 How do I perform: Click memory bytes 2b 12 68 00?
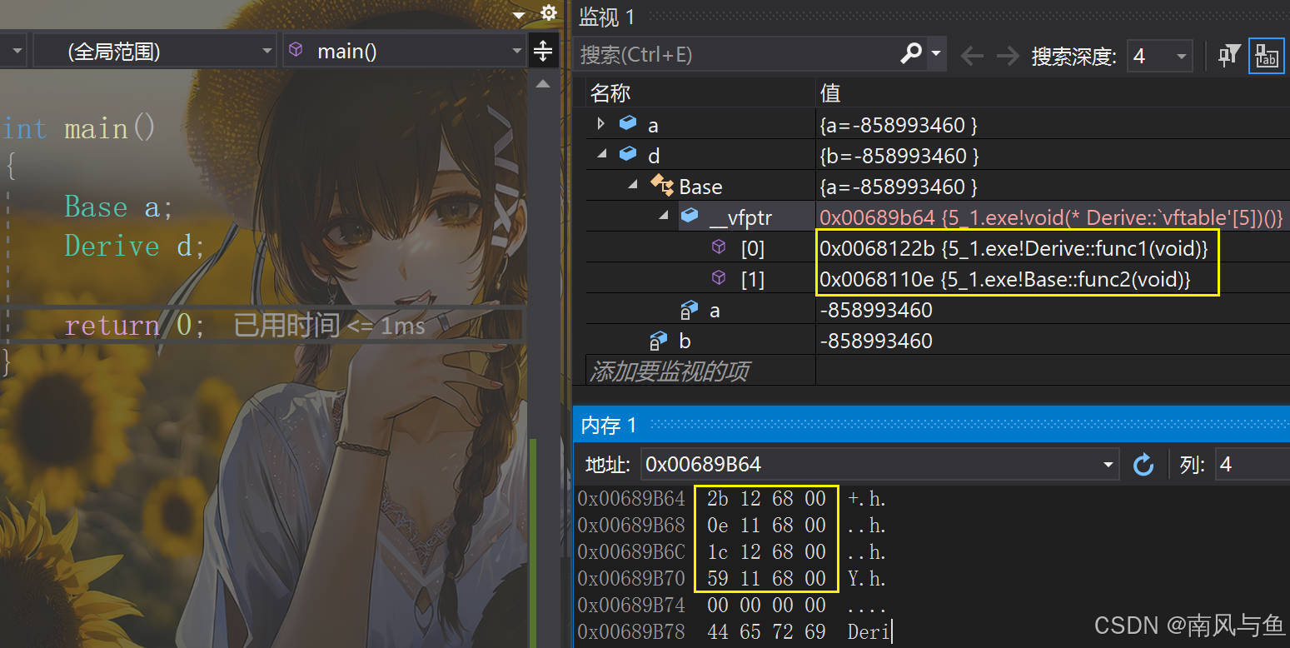[766, 499]
